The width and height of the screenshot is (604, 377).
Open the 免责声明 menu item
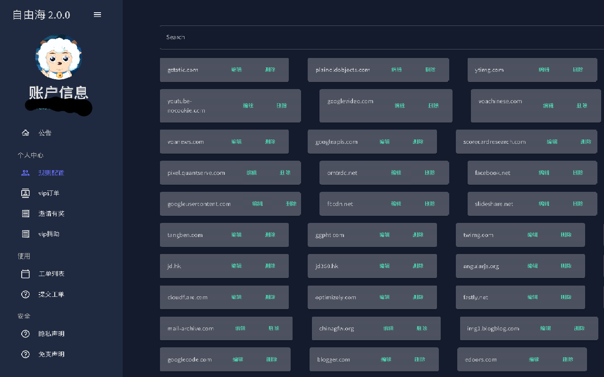pyautogui.click(x=51, y=354)
